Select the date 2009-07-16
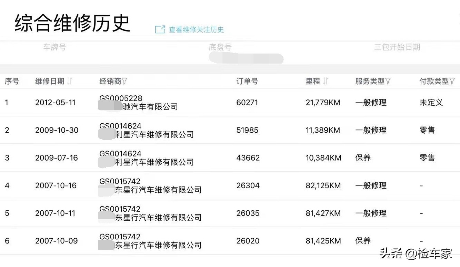 coord(57,158)
